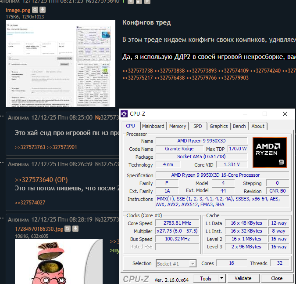
Task: Follow reply link >>327573763
Action: [30, 147]
